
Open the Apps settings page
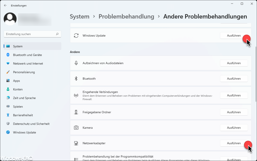[x=32, y=81]
